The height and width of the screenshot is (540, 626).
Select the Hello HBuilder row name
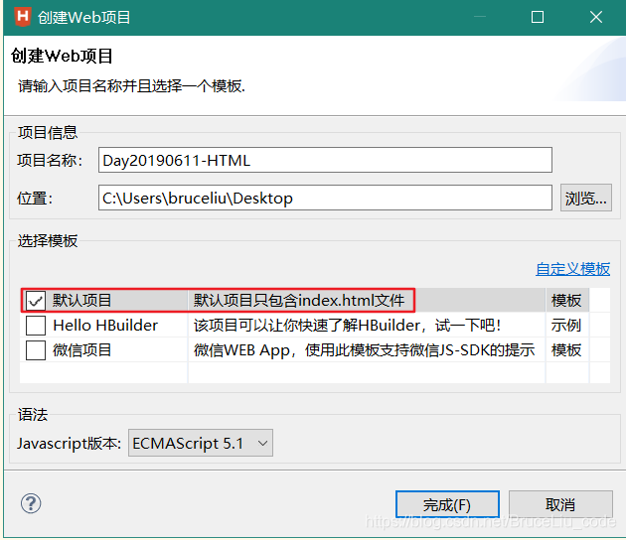tap(105, 326)
